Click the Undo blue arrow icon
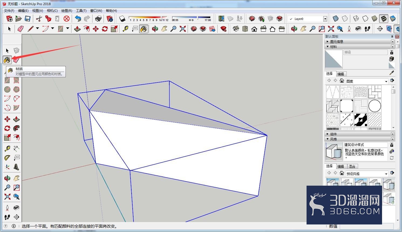 click(x=78, y=19)
